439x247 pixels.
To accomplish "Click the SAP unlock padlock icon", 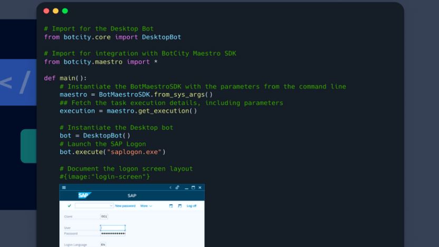I will (x=177, y=188).
